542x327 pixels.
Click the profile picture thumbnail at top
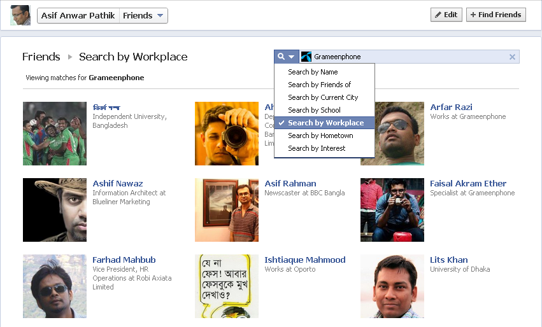[20, 15]
